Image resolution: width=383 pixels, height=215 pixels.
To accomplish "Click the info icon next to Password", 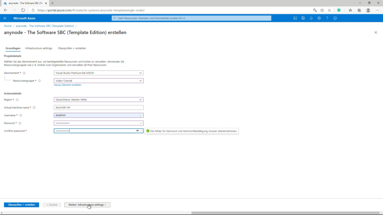I will [20, 123].
